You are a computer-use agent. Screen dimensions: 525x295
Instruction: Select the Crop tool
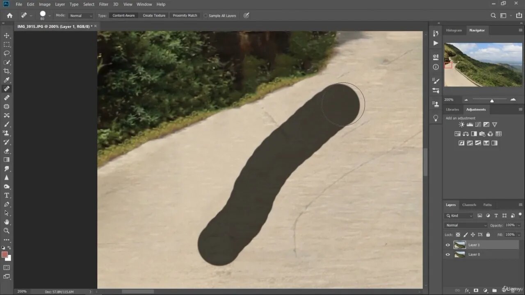point(7,71)
